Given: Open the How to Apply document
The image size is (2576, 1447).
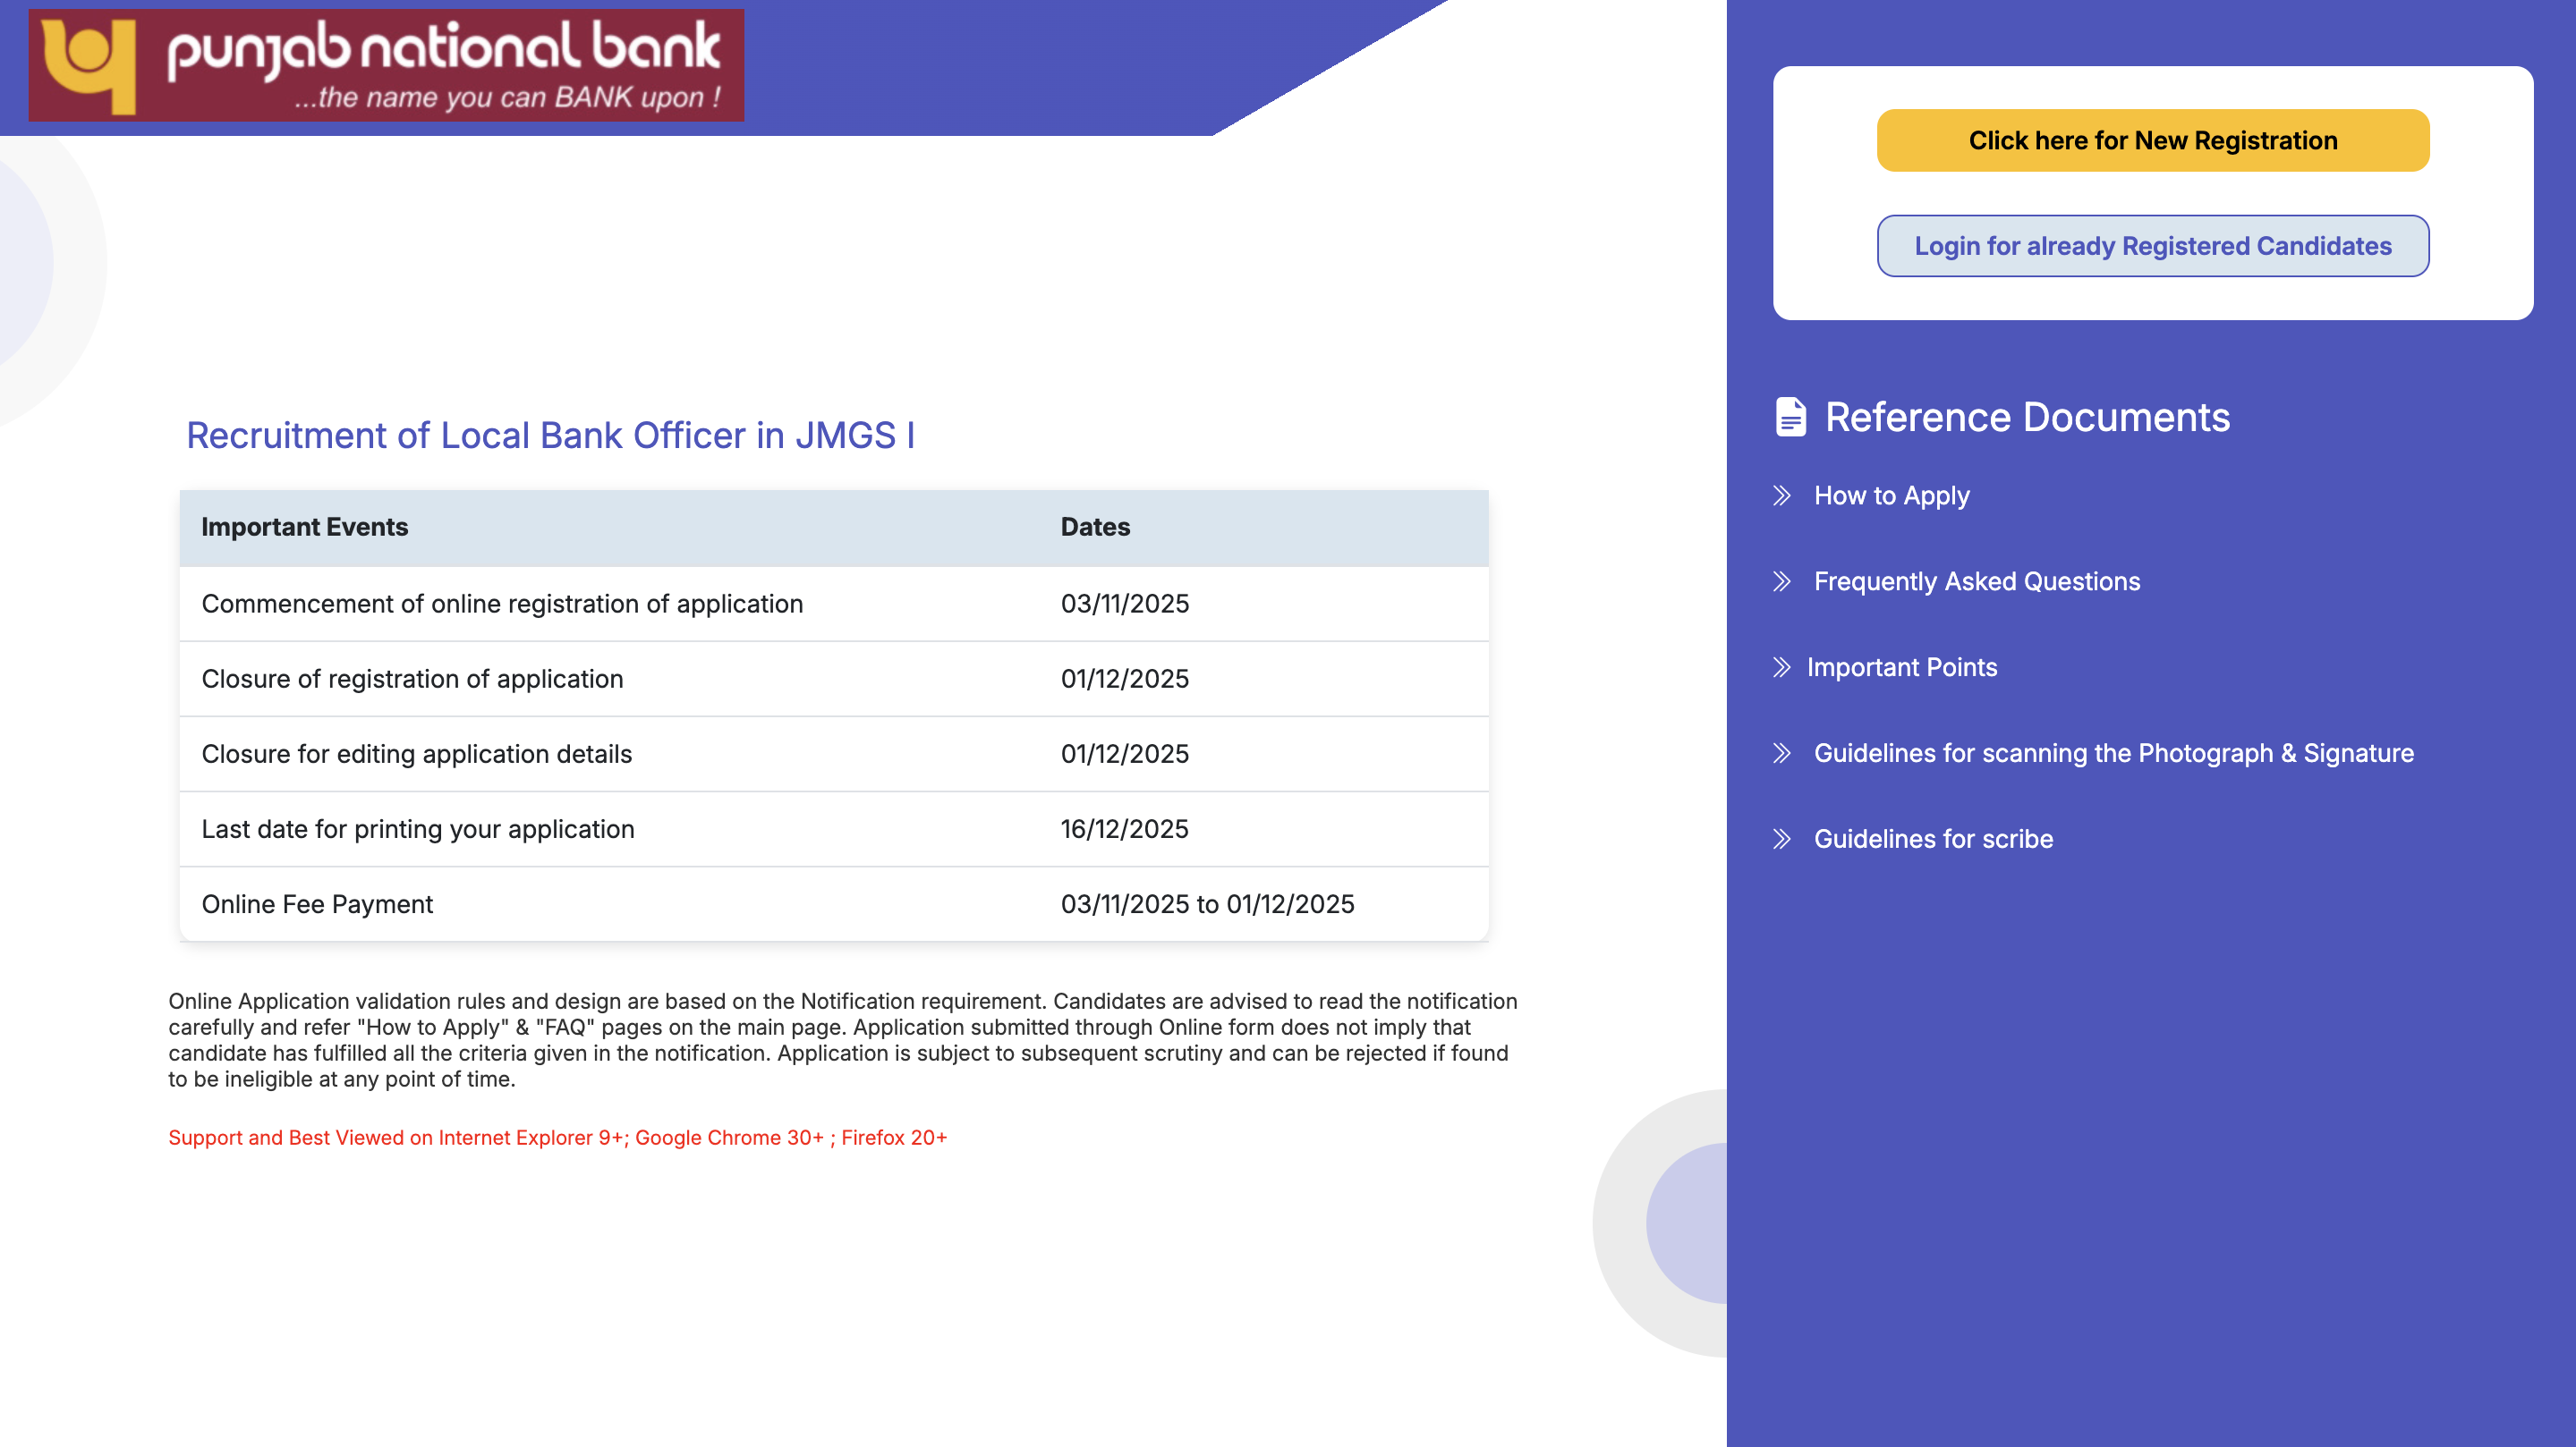Looking at the screenshot, I should [1891, 495].
